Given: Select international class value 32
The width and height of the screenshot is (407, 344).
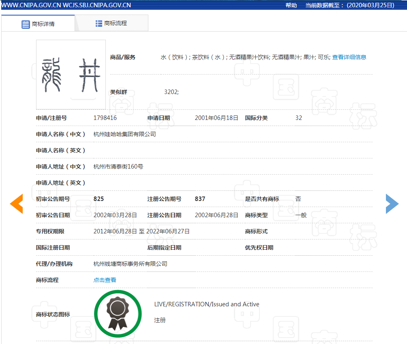Looking at the screenshot, I should point(298,118).
